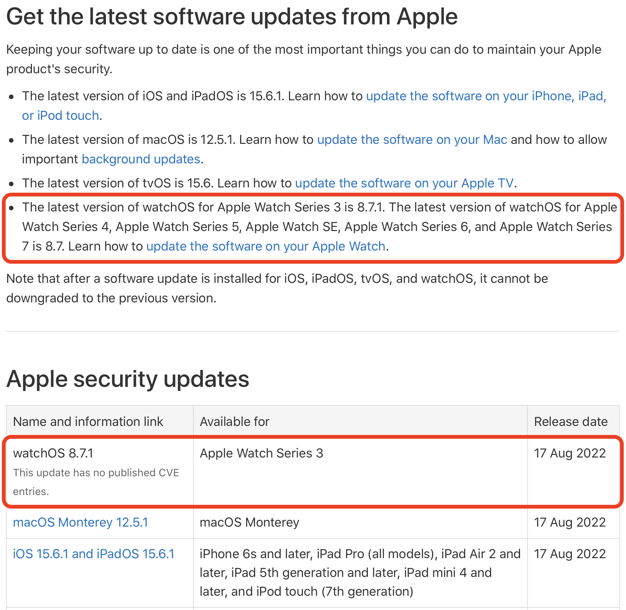Image resolution: width=626 pixels, height=610 pixels.
Task: Click the "macOS Monterey" Available for cell
Action: 249,522
